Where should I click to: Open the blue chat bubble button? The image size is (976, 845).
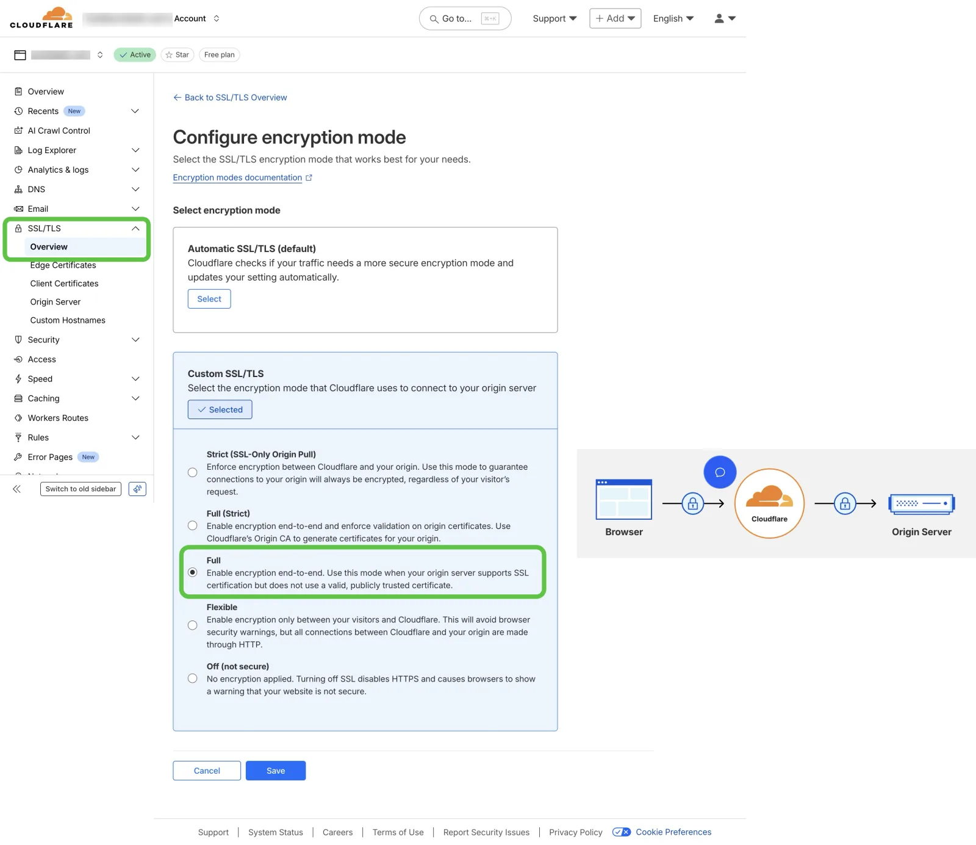[x=720, y=472]
